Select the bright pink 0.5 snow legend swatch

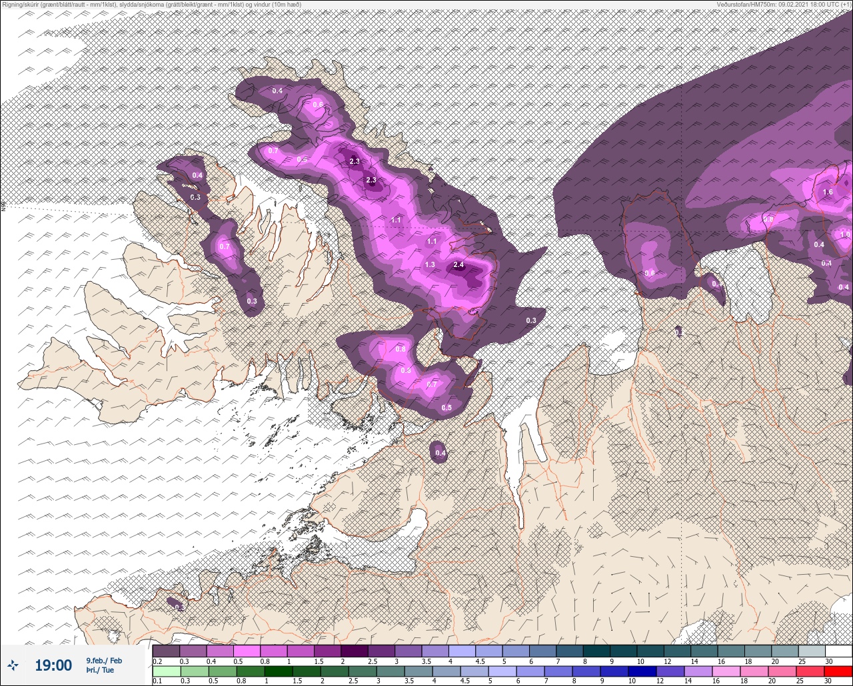click(246, 651)
